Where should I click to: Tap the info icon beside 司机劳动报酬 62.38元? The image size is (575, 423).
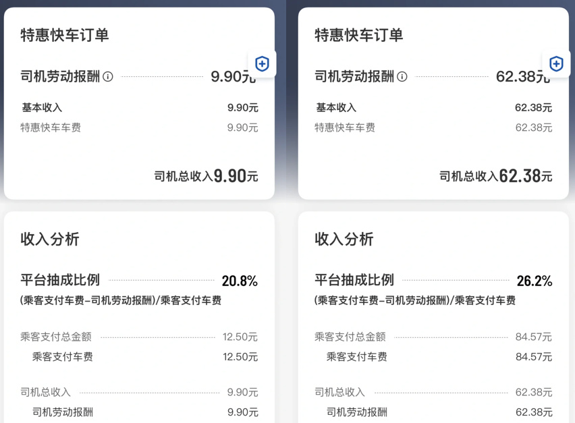[x=402, y=77]
